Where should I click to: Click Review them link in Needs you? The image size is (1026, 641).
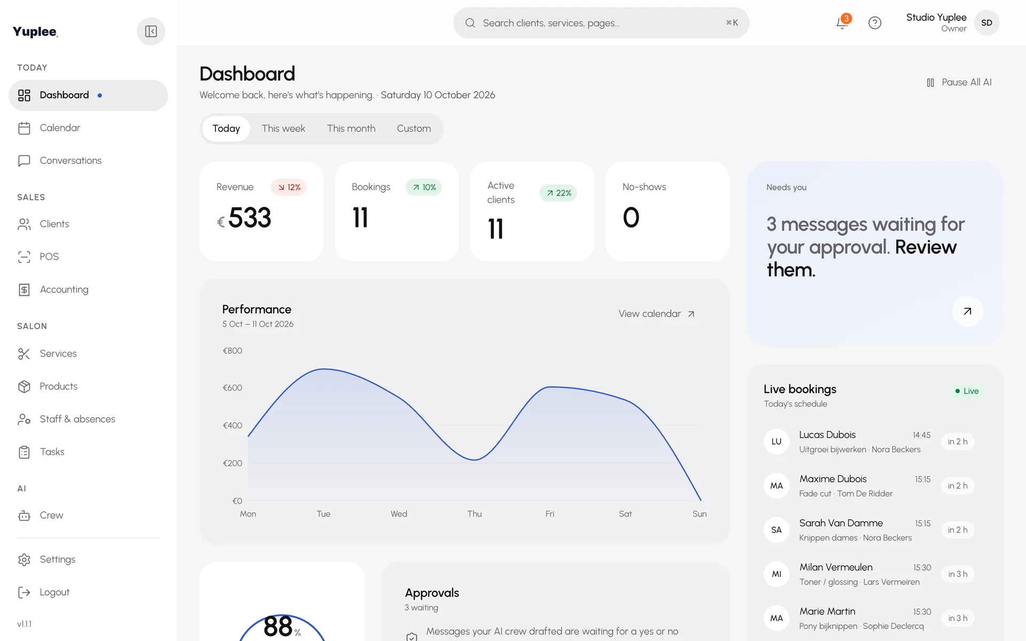pos(861,259)
